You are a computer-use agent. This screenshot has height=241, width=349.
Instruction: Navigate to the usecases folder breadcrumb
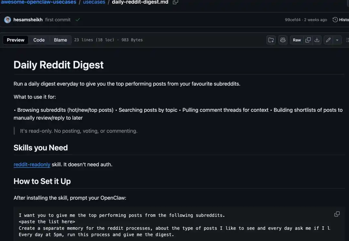[94, 2]
